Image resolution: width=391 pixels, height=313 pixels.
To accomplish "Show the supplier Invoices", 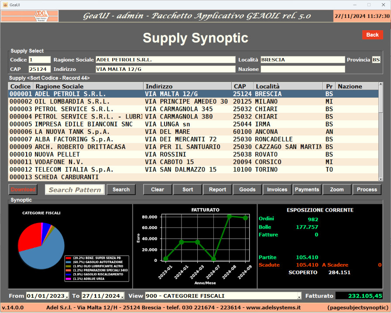I will point(277,190).
